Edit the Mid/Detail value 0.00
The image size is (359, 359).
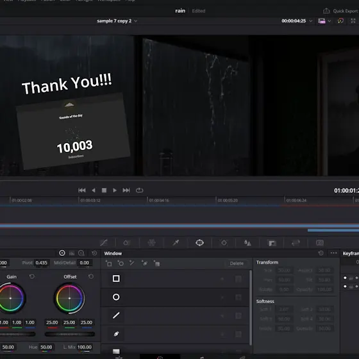tap(84, 263)
